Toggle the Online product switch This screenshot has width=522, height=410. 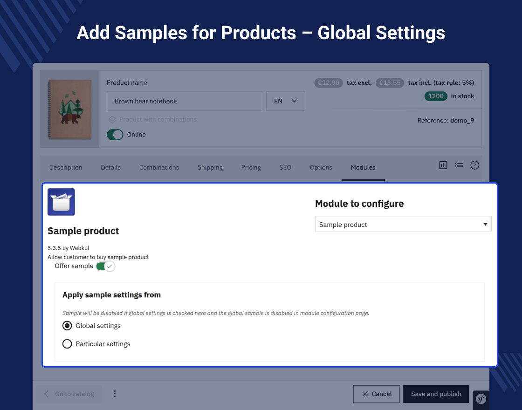(115, 135)
